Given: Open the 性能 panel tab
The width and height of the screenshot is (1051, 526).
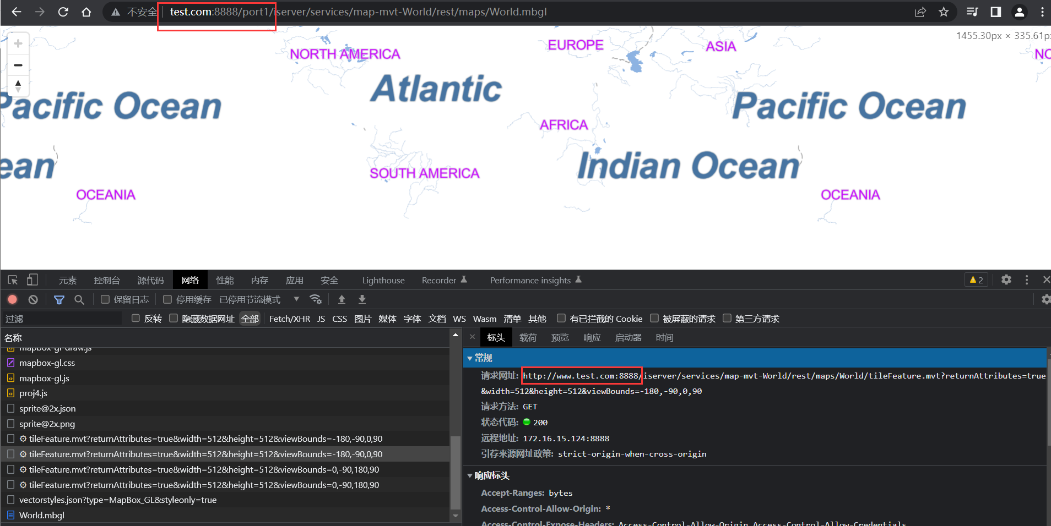Looking at the screenshot, I should click(x=225, y=280).
